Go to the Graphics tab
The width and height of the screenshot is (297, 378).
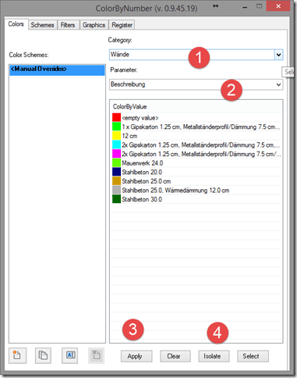(94, 25)
